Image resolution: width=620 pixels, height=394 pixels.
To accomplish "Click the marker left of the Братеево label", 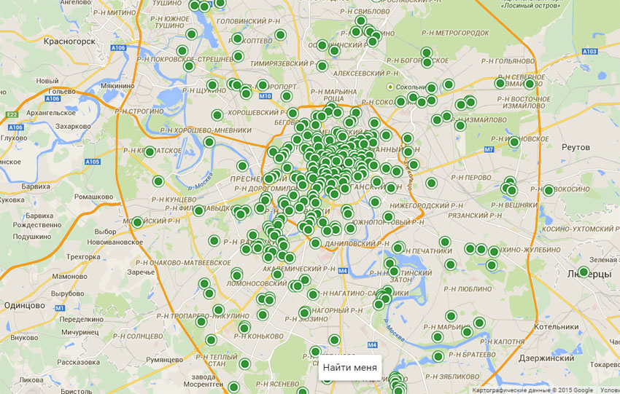I will [438, 356].
